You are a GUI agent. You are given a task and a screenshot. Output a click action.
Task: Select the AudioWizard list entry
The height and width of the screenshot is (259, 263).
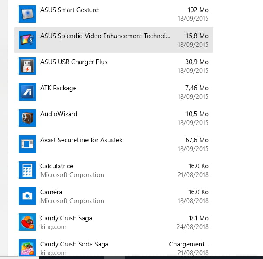coord(114,118)
